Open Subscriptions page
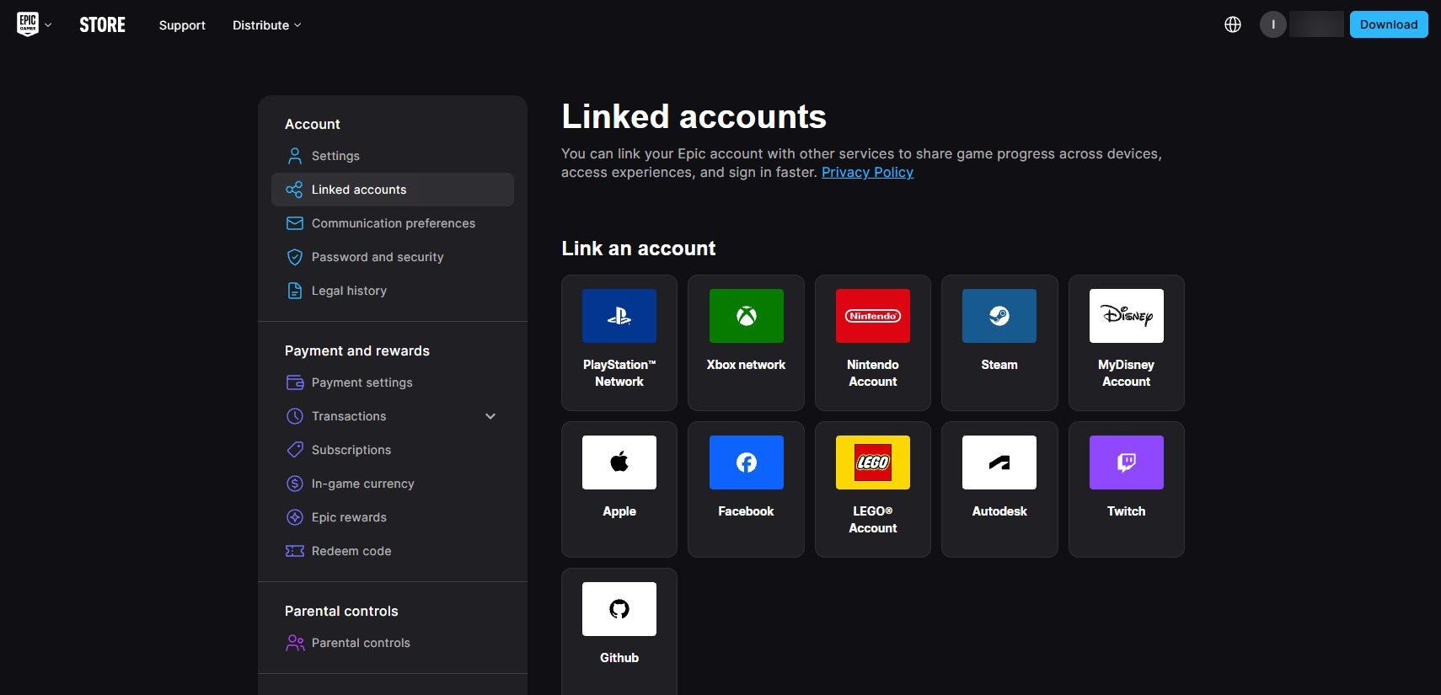The image size is (1441, 695). 393,450
